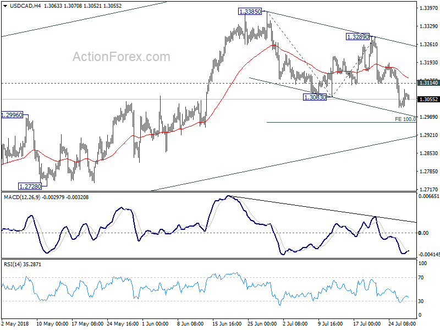
Task: Click the 1.33970 price axis value
Action: [428, 8]
